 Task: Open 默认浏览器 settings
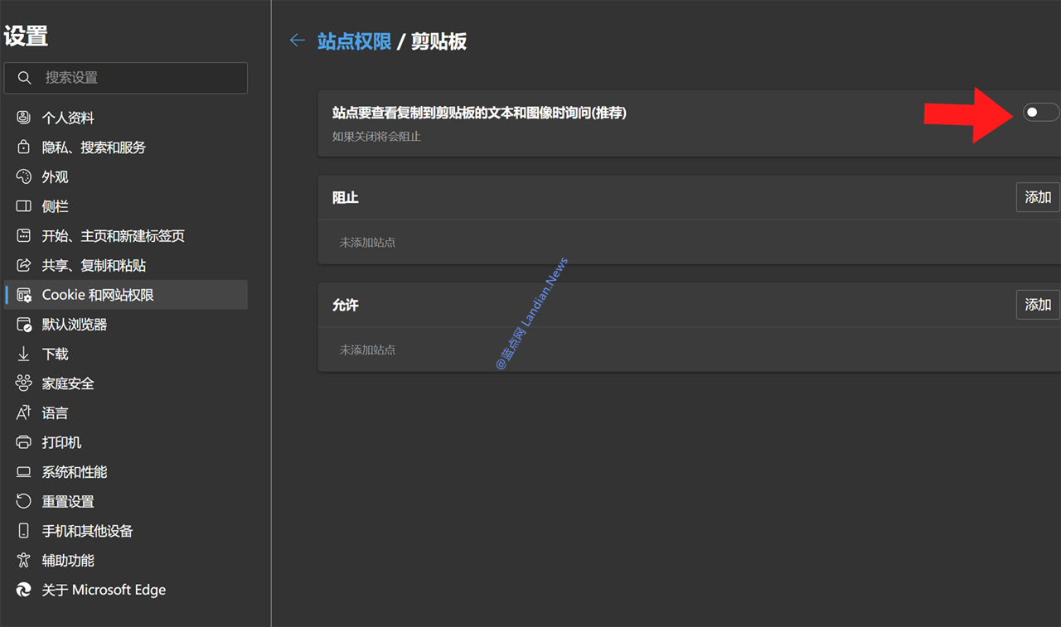click(x=126, y=325)
